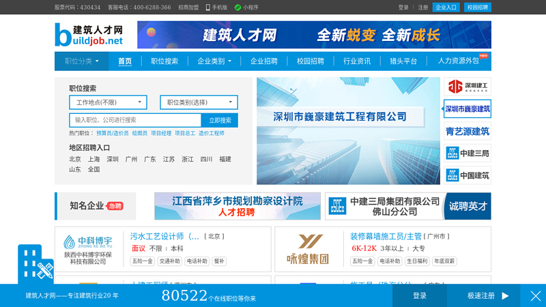Go to the 首页 nav tab
The width and height of the screenshot is (546, 307).
[x=125, y=61]
